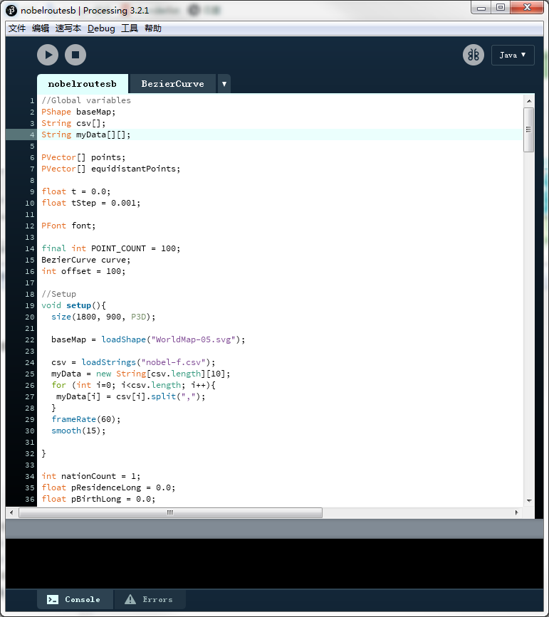Open the 文件 menu
The width and height of the screenshot is (549, 617).
pos(17,28)
